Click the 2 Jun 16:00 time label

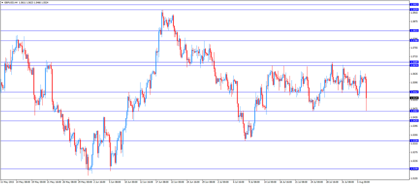coord(100,182)
